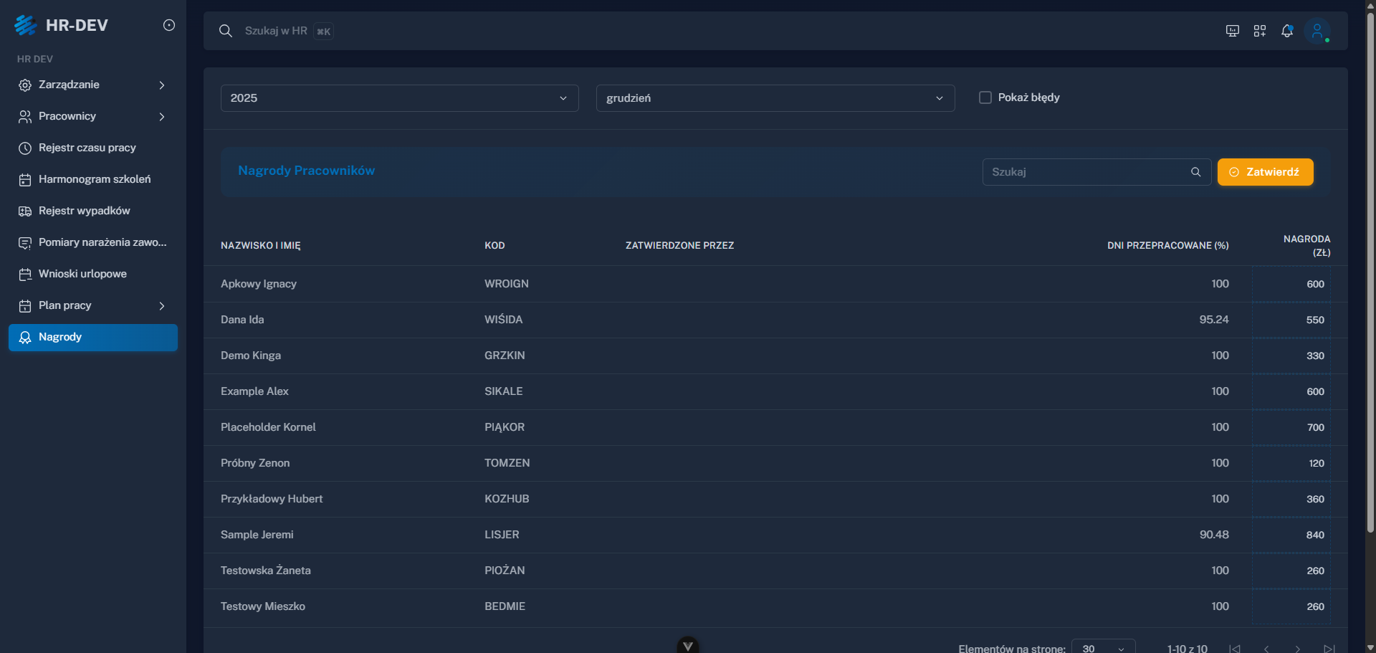Screen dimensions: 1376x653
Task: Open the notifications bell
Action: click(1287, 30)
